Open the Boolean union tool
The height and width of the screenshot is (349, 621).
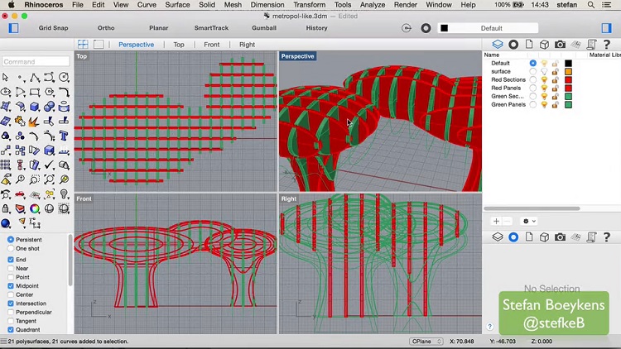tap(50, 107)
